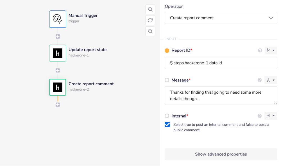Click Show advanced properties button
The image size is (281, 166).
click(x=221, y=154)
